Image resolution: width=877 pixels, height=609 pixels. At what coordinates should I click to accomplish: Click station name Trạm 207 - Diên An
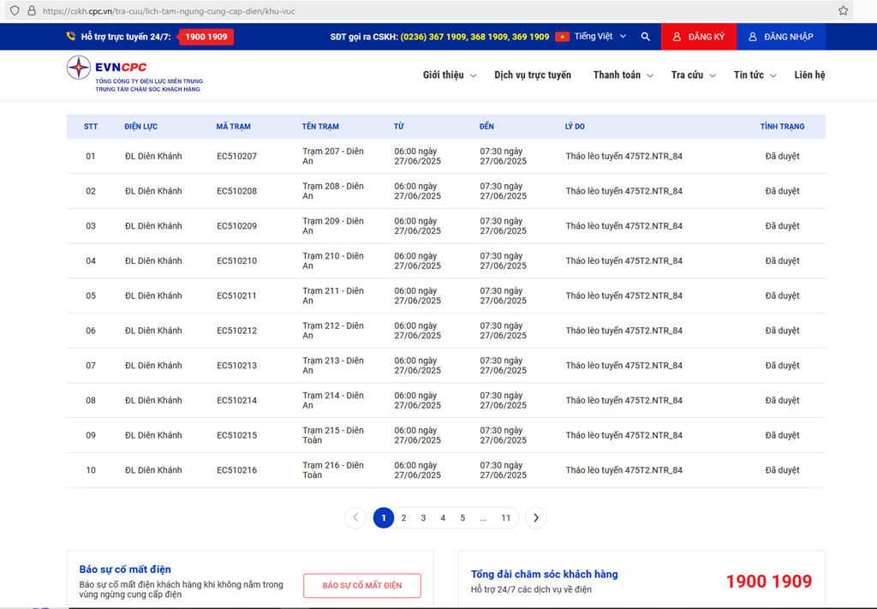[333, 156]
